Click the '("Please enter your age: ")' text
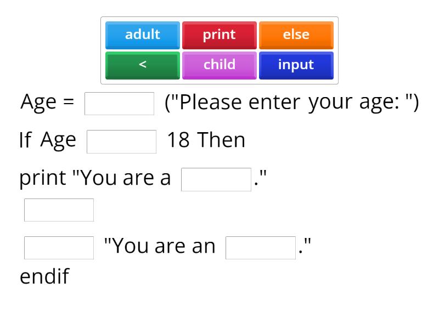 click(x=292, y=103)
